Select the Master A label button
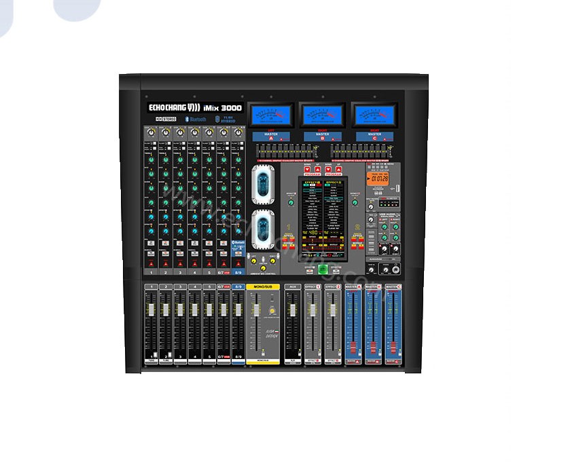This screenshot has height=463, width=570. click(x=271, y=136)
